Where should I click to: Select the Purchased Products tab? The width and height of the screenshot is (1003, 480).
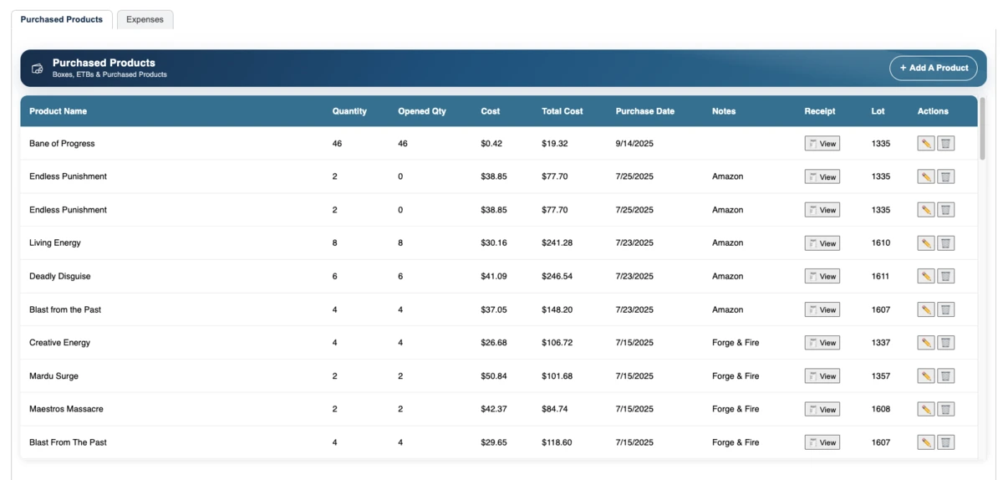tap(62, 19)
